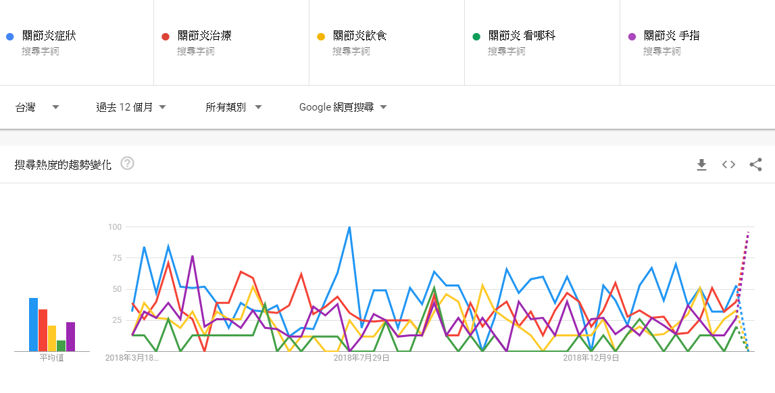
Task: Open the Google 網頁搜尋 search type dropdown
Action: tap(343, 107)
